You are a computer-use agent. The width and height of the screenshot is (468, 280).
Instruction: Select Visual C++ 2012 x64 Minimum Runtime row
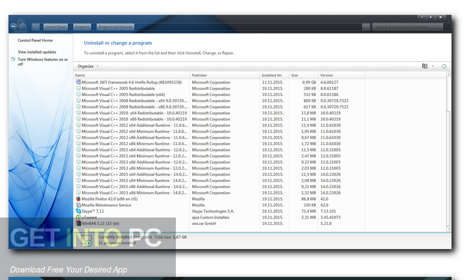tap(219, 131)
